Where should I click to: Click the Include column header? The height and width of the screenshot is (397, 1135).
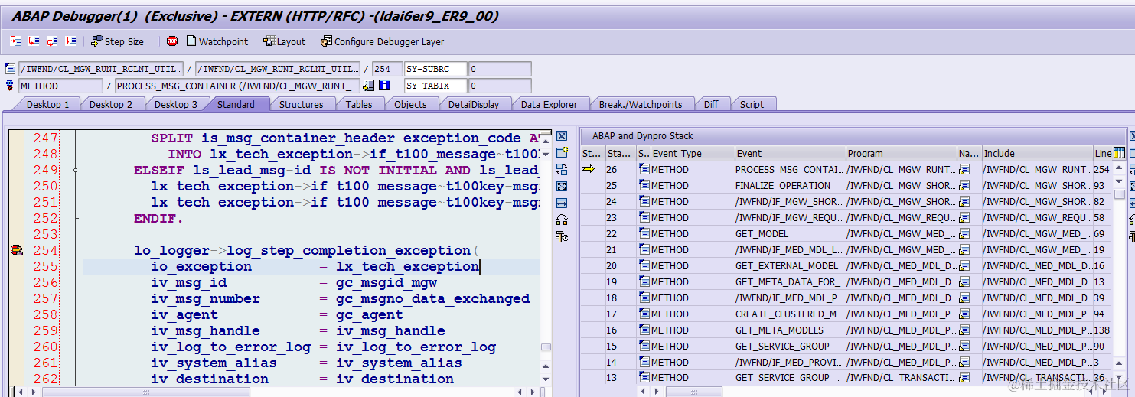tap(1036, 153)
